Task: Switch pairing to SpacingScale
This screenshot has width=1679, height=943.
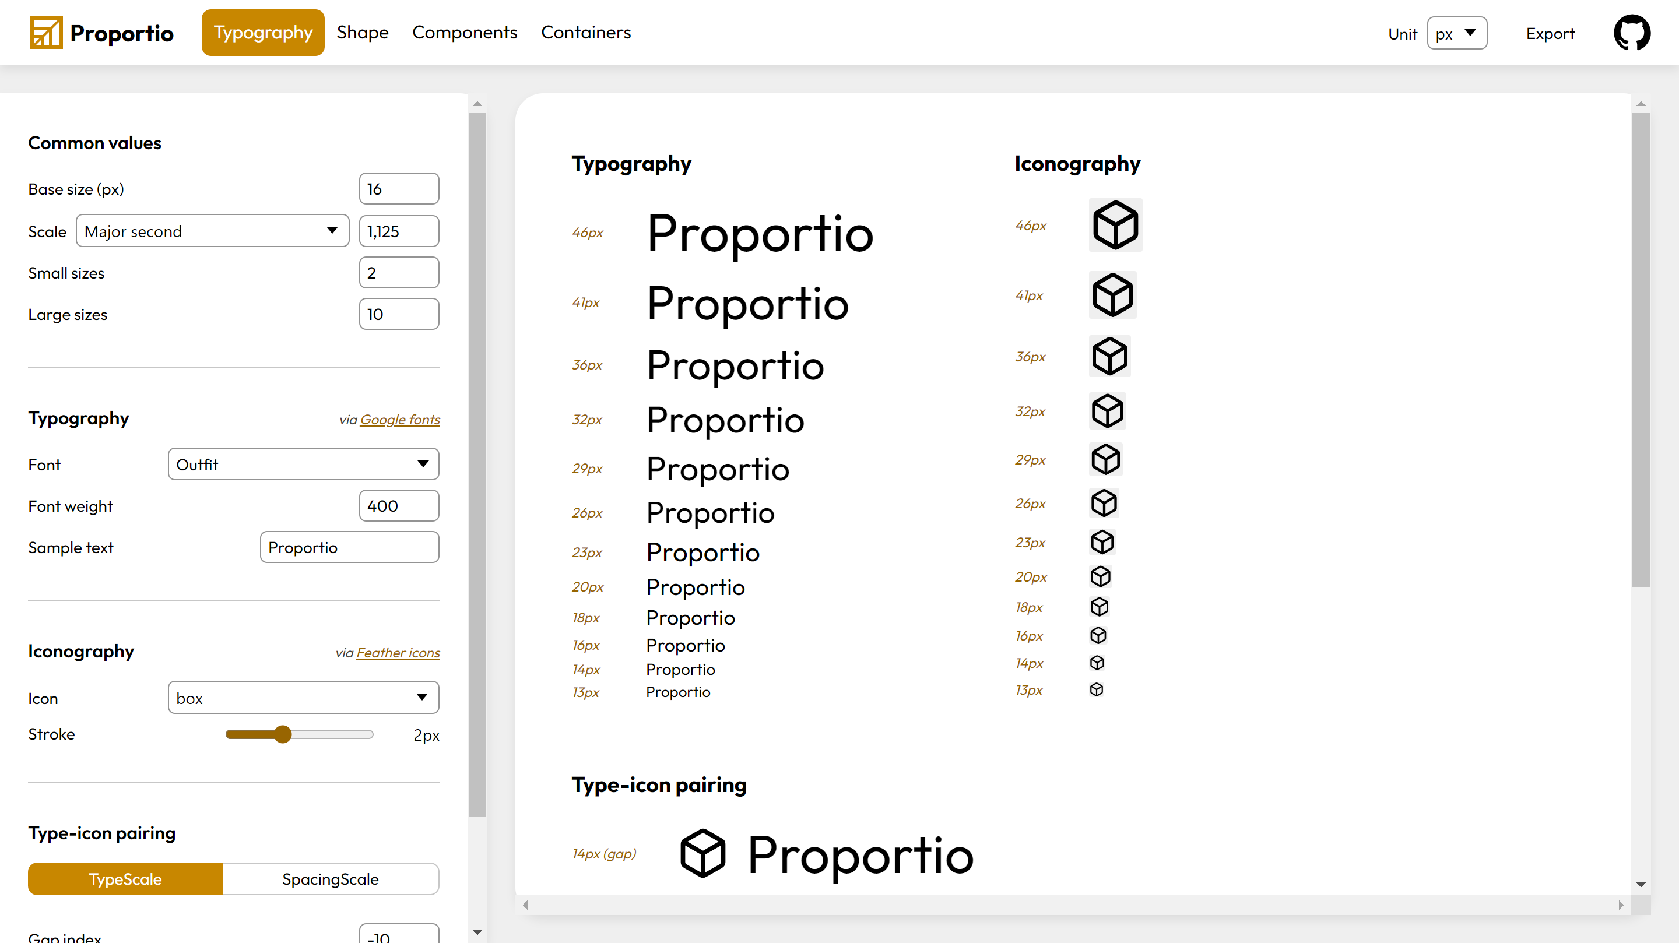Action: point(330,878)
